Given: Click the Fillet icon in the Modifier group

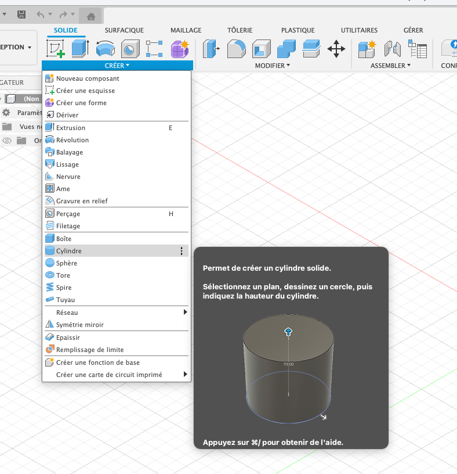Looking at the screenshot, I should pos(235,49).
